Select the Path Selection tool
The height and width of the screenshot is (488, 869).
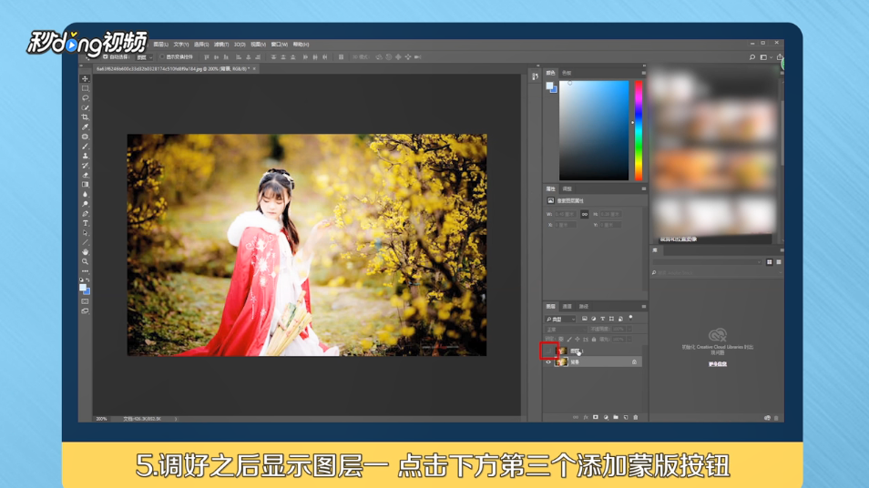point(86,233)
